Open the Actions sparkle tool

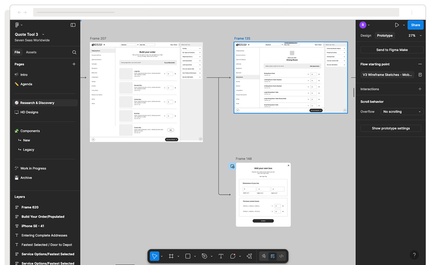[x=249, y=256]
